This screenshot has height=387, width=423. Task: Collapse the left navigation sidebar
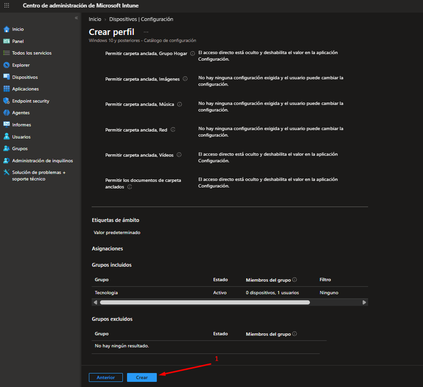(76, 18)
